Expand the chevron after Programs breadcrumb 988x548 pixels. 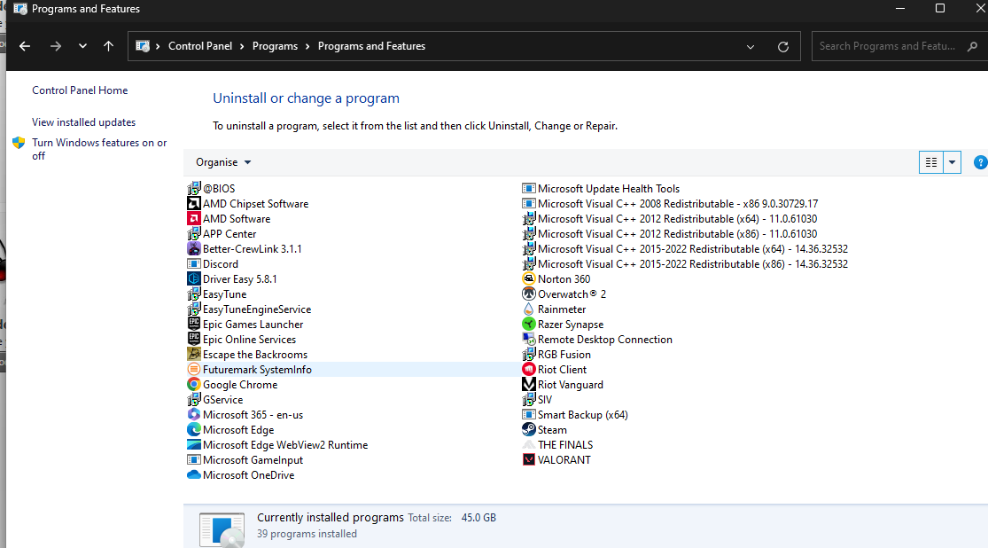click(x=307, y=46)
